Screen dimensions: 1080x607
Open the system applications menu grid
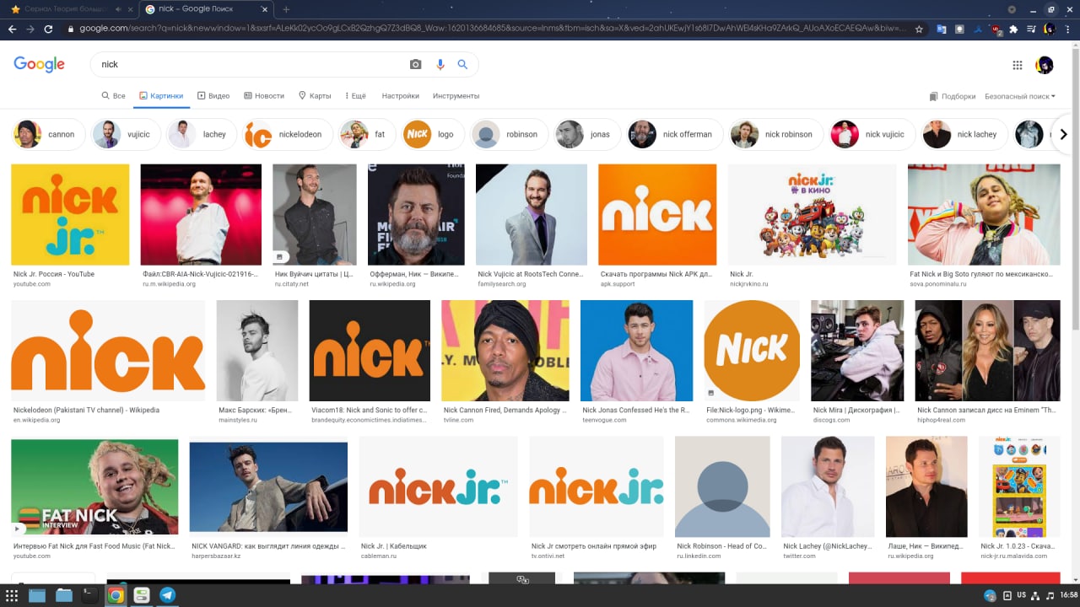coord(12,595)
